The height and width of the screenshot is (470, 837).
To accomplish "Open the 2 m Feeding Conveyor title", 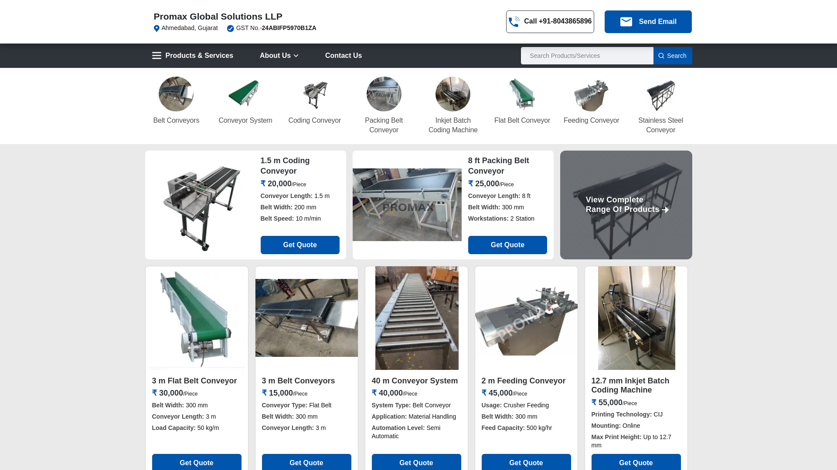I will pyautogui.click(x=524, y=381).
